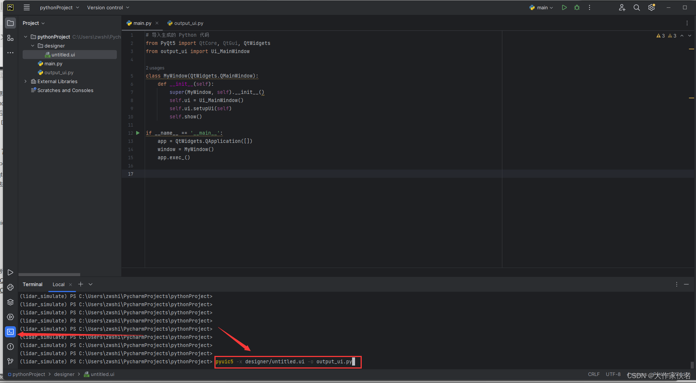The image size is (696, 383).
Task: Run script from line 12 gutter
Action: pos(138,133)
